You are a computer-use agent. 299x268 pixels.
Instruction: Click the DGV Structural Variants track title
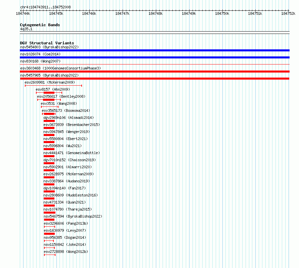click(47, 43)
